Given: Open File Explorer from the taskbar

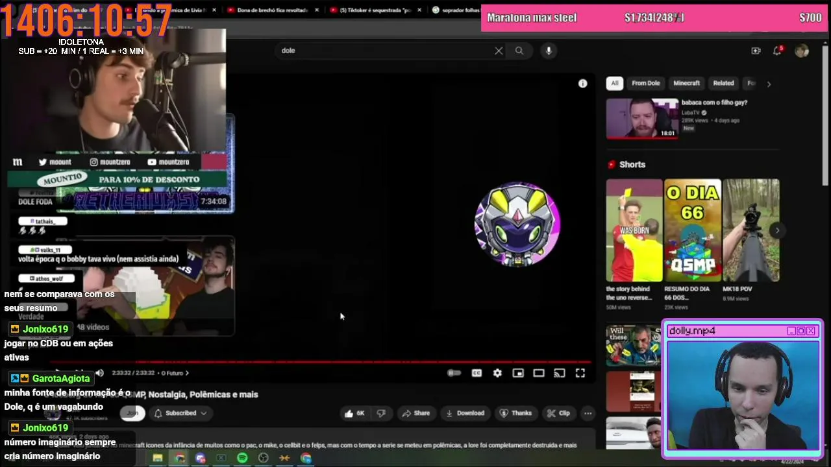Looking at the screenshot, I should tap(158, 459).
